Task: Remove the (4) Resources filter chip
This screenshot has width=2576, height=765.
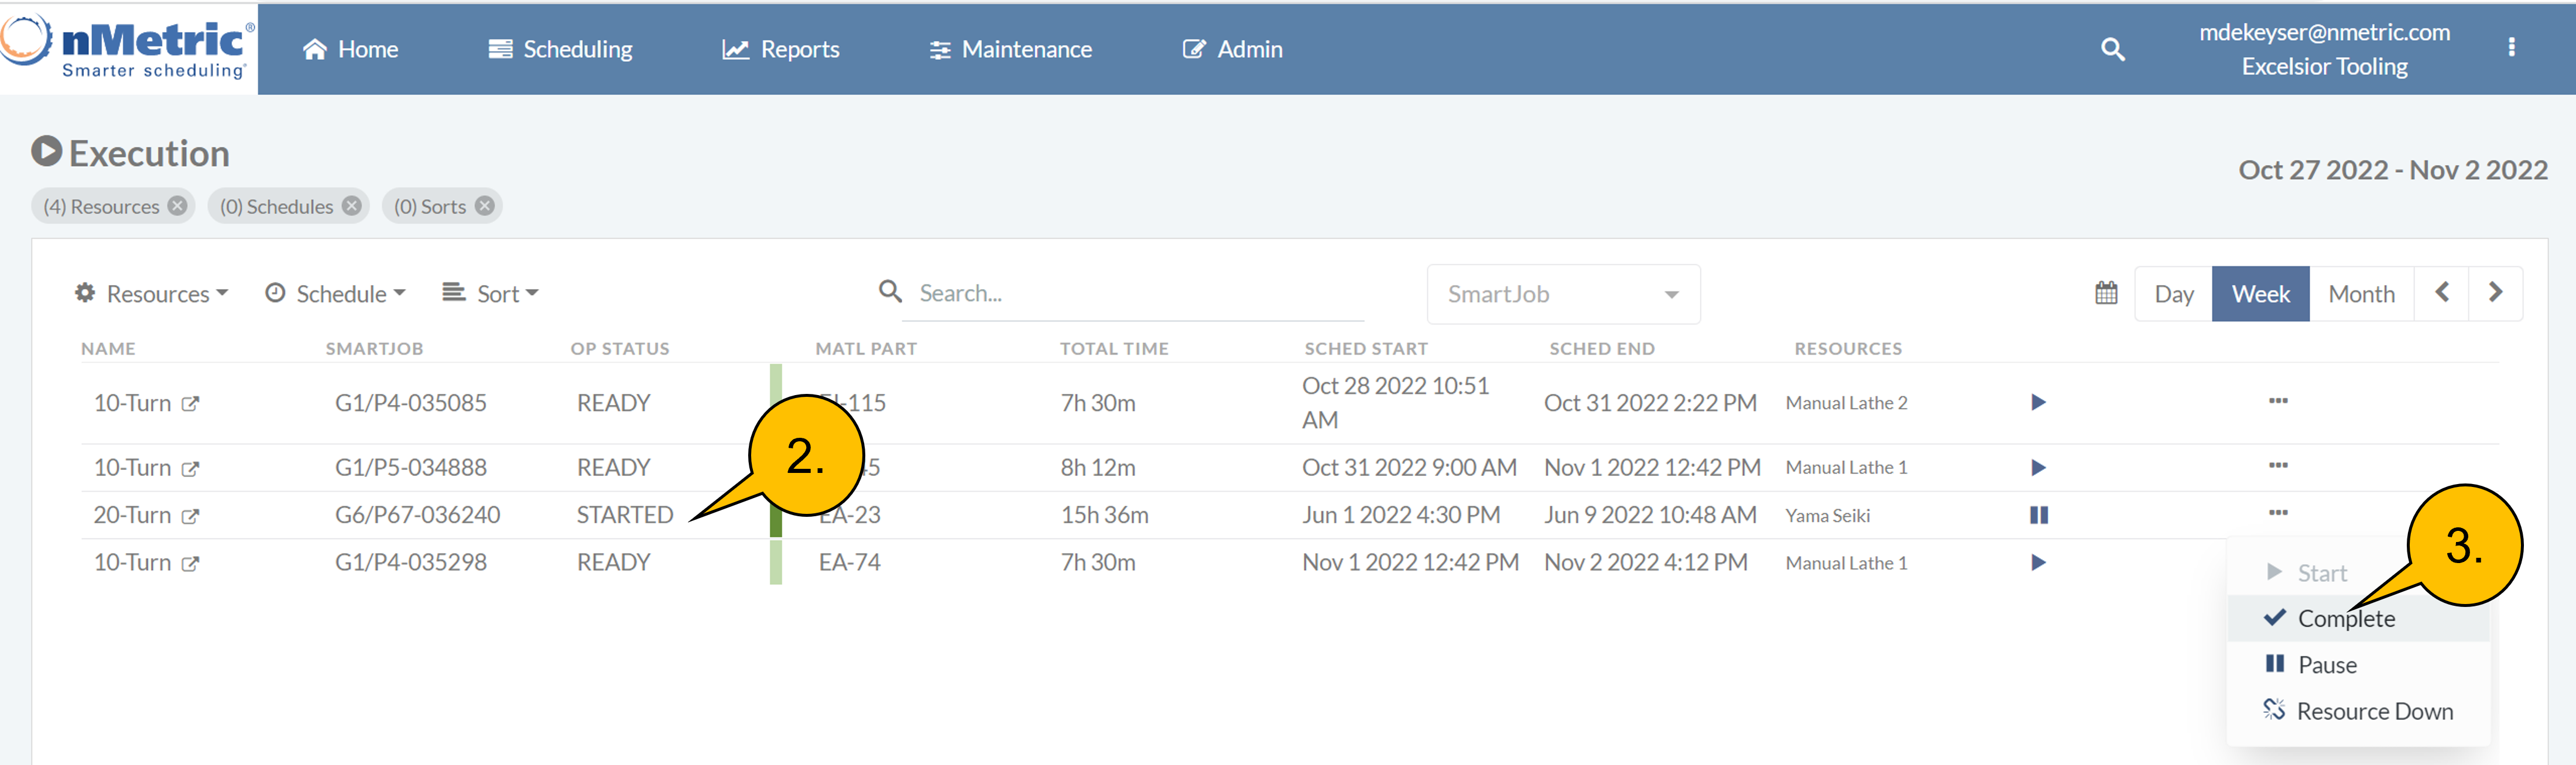Action: click(x=178, y=206)
